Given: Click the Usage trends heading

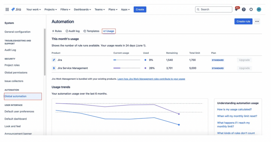Looking at the screenshot, I should tap(61, 87).
